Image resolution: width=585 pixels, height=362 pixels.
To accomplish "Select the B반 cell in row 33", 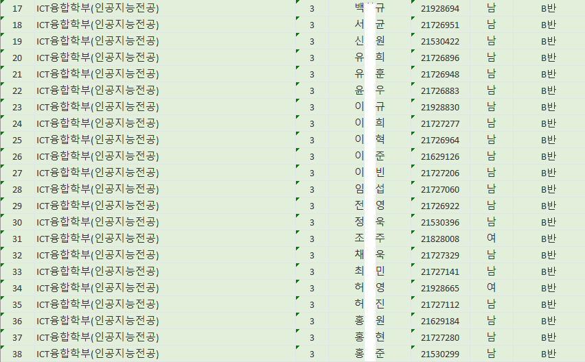I will tap(549, 271).
